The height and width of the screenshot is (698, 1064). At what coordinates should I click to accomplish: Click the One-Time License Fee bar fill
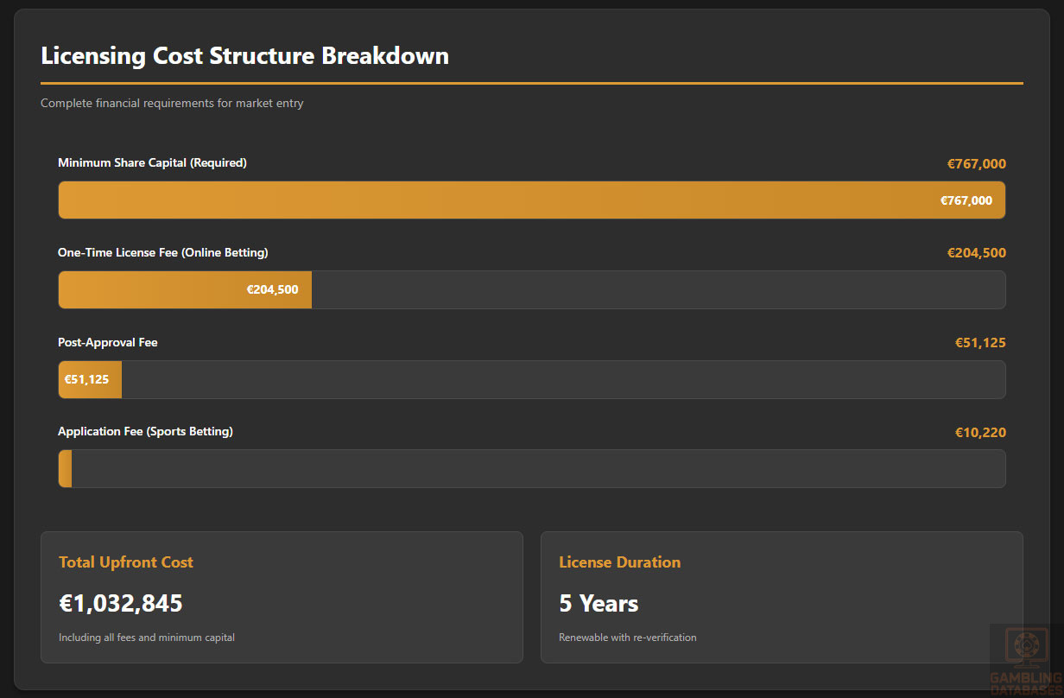tap(185, 290)
